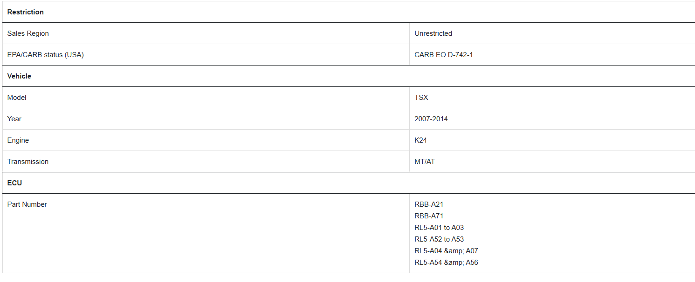
Task: Click the MT/AT transmission value
Action: point(425,162)
